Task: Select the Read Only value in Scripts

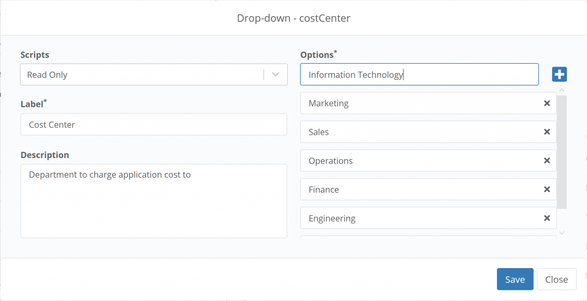Action: (x=47, y=74)
